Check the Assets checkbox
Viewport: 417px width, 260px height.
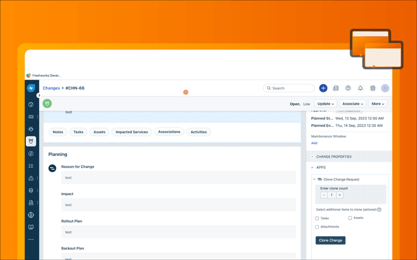[x=350, y=218]
